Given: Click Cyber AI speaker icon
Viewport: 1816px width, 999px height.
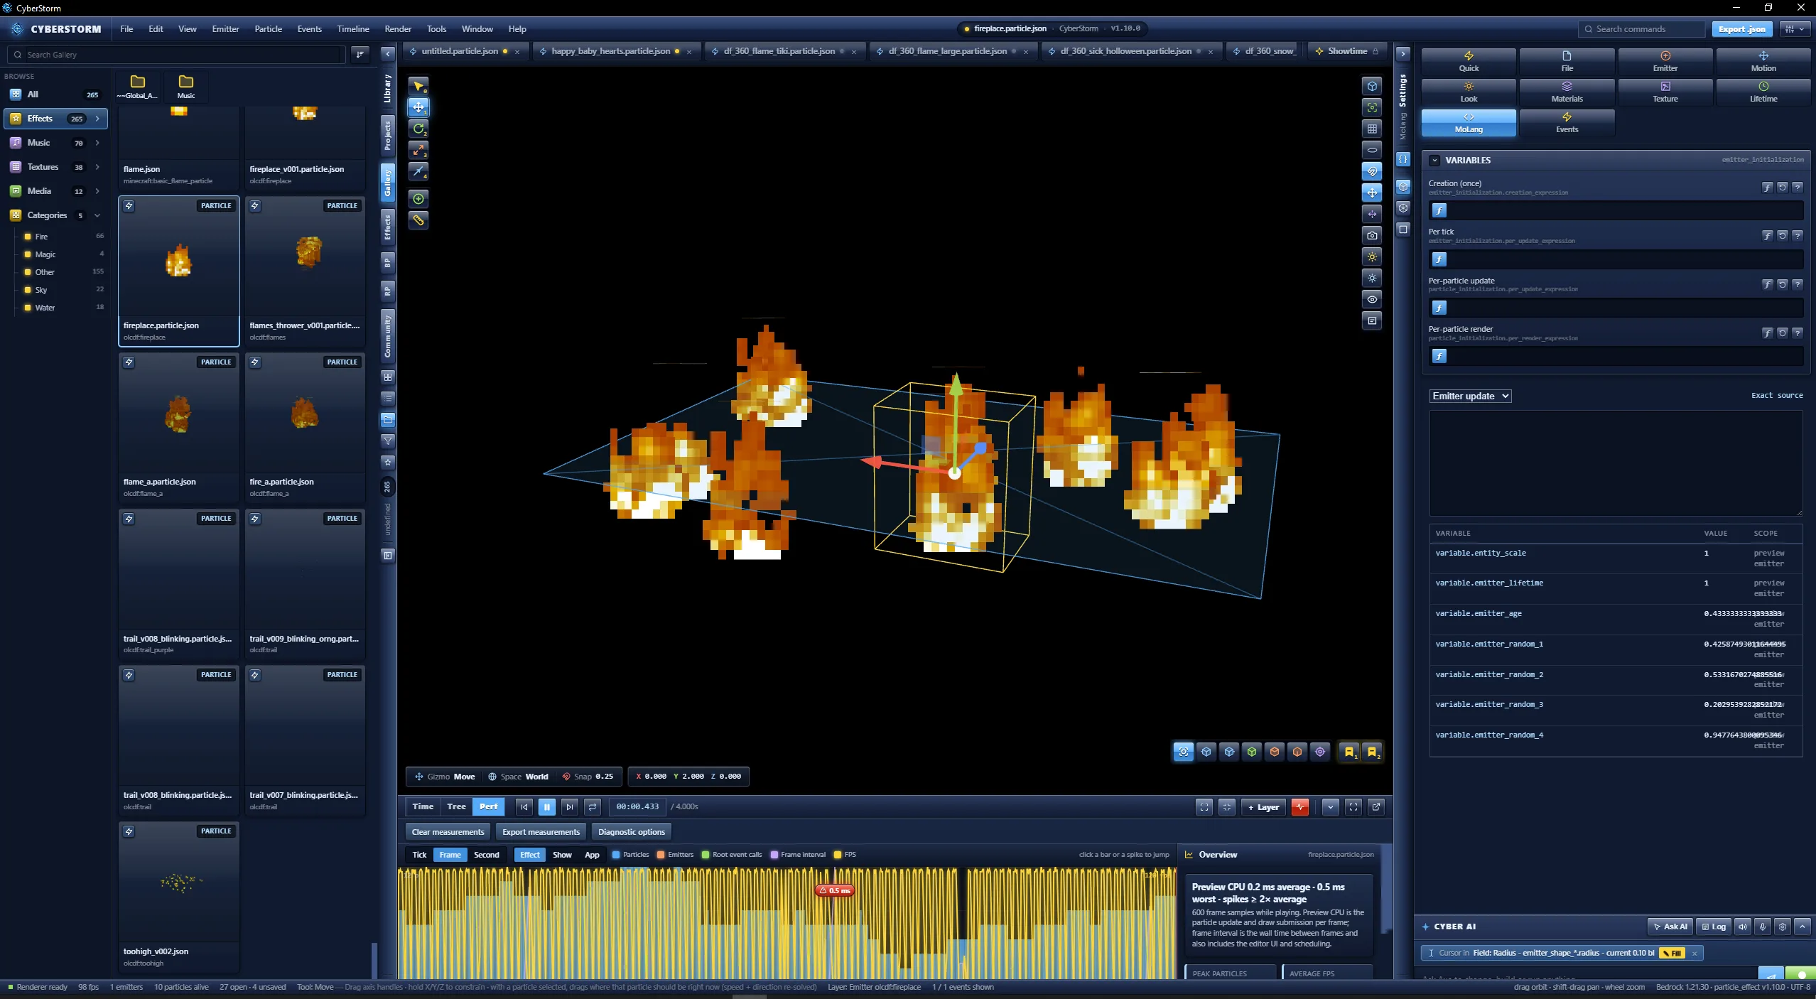Looking at the screenshot, I should pyautogui.click(x=1743, y=927).
